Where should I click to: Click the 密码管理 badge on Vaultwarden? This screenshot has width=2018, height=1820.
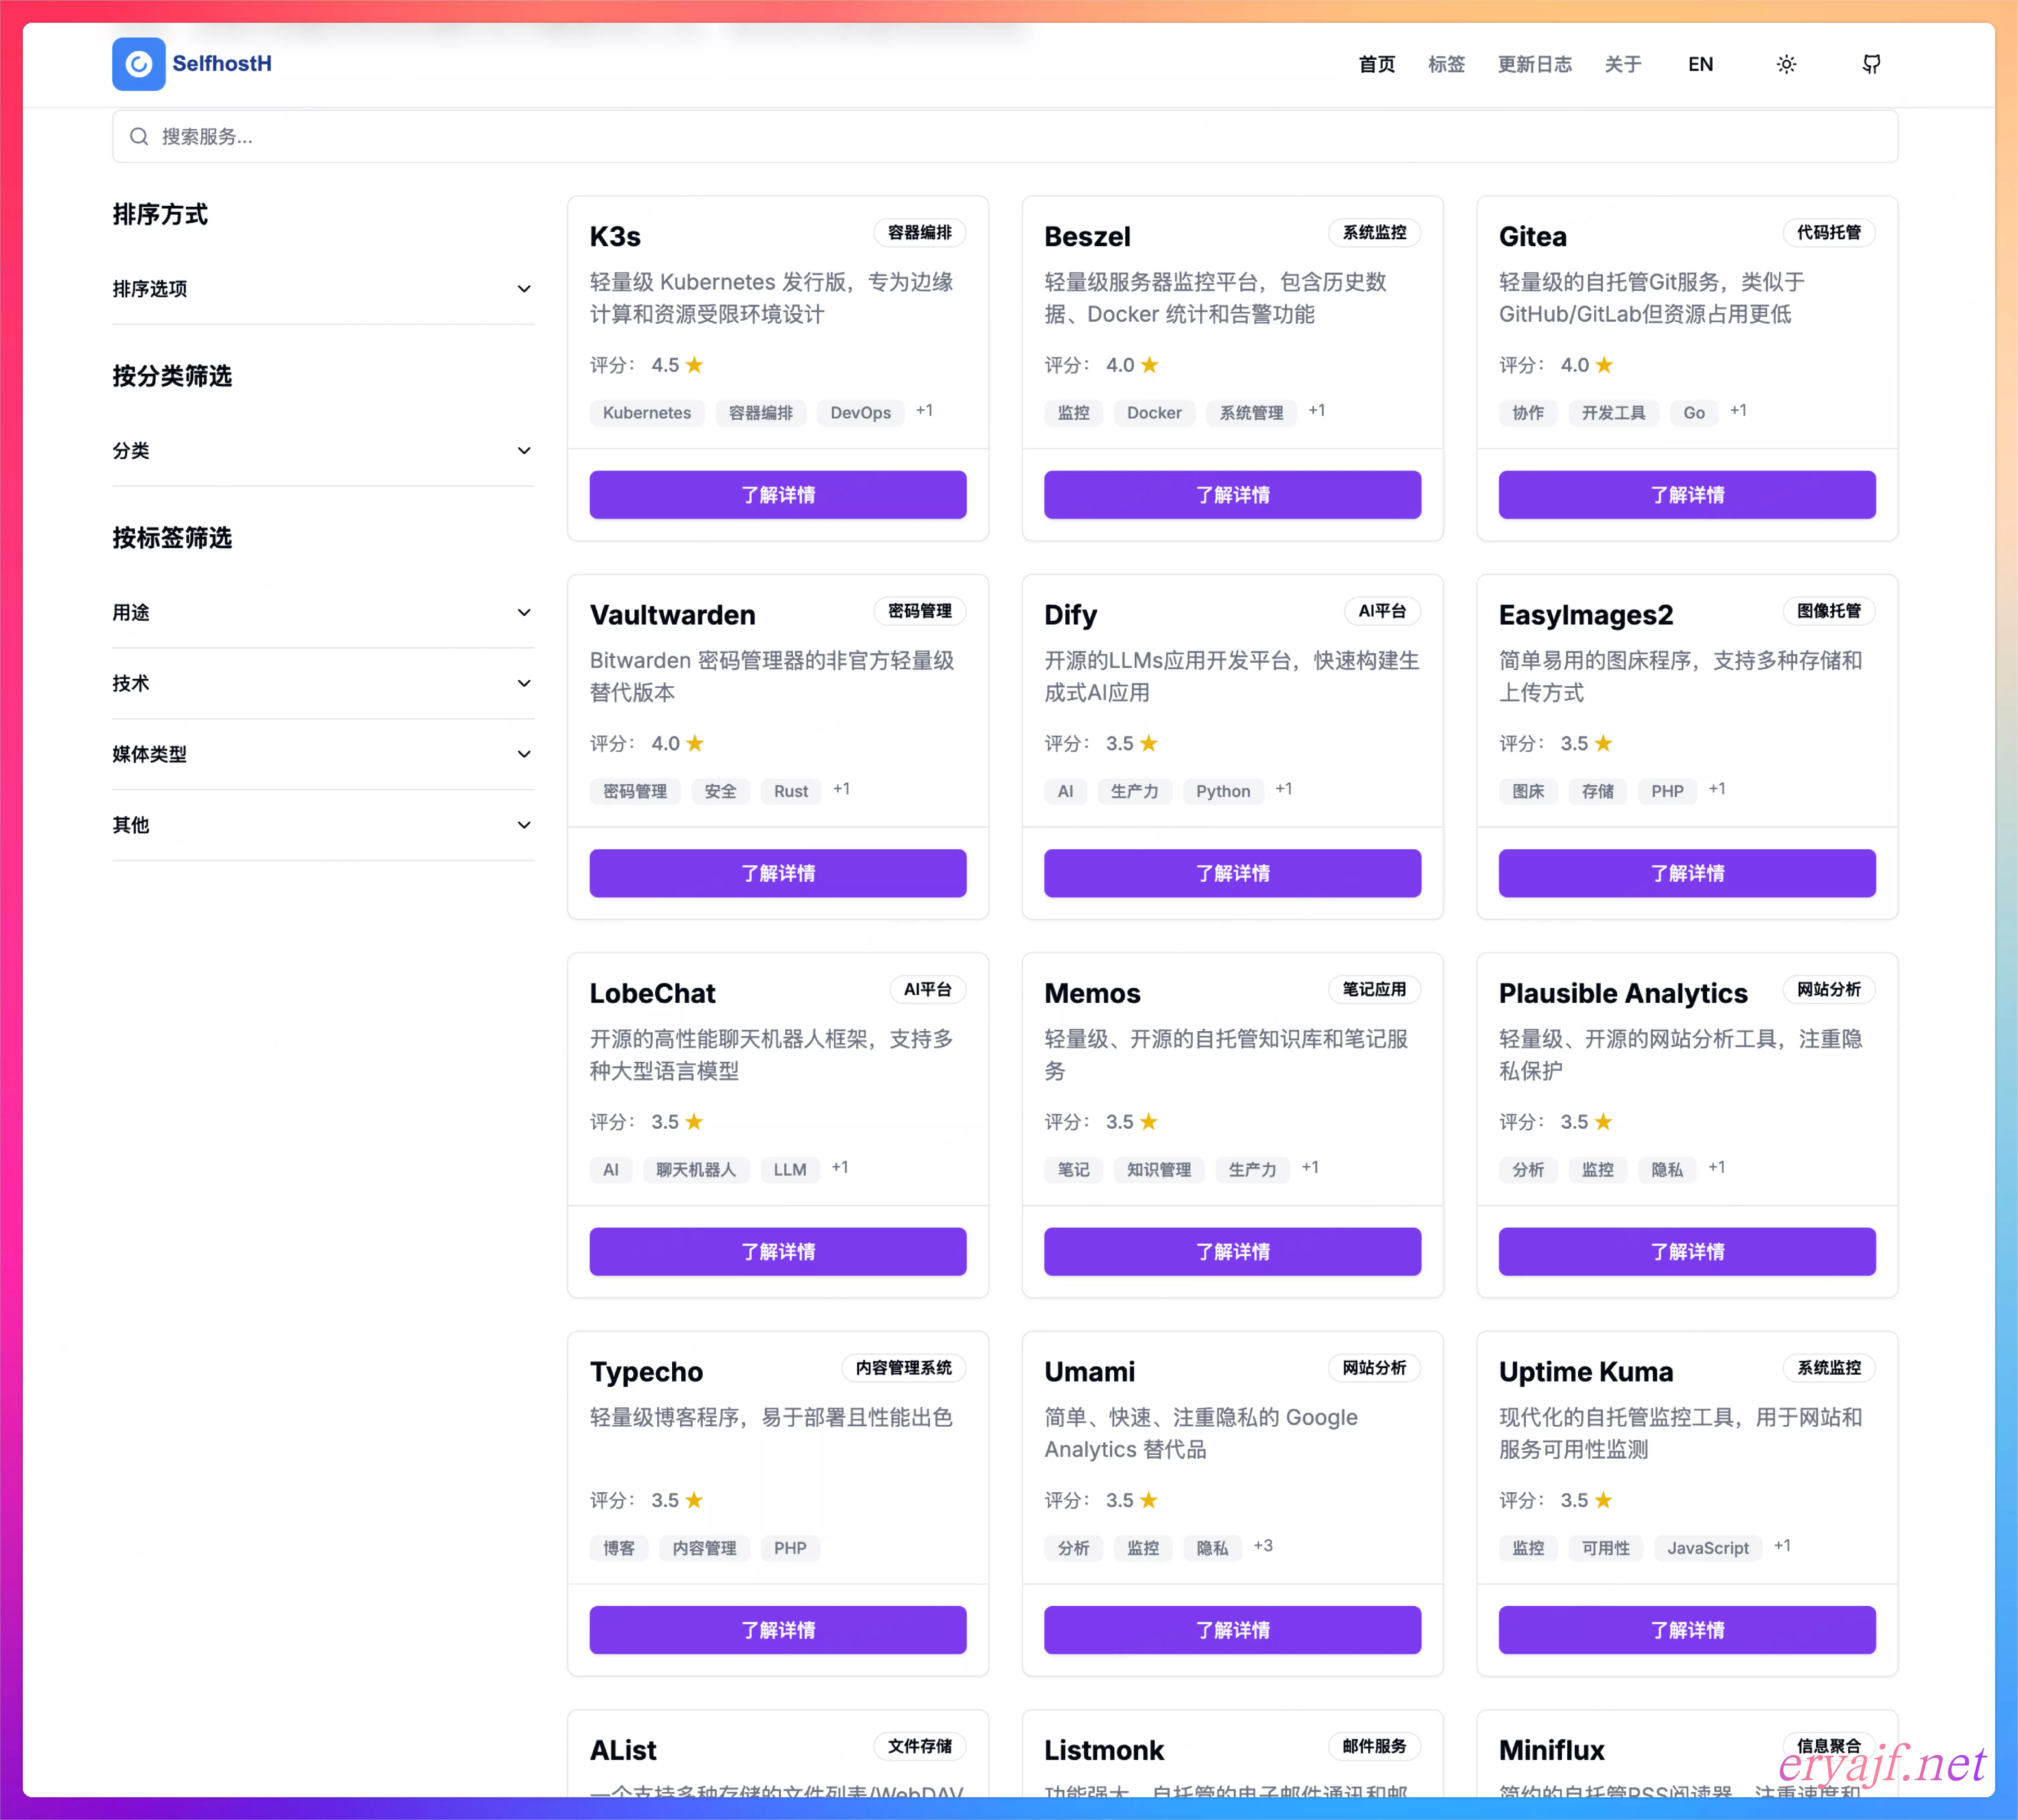(x=920, y=611)
